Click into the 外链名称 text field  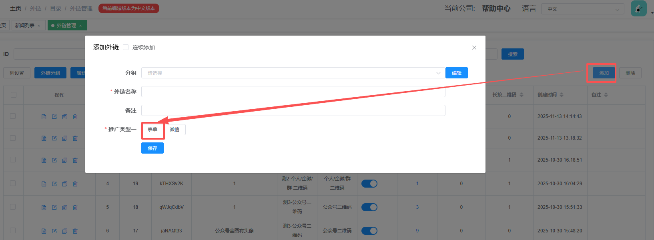click(293, 92)
